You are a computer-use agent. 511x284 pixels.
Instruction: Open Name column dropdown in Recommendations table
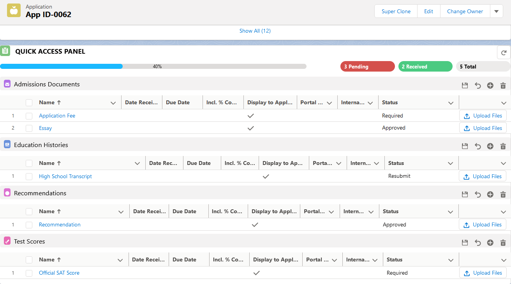click(121, 212)
